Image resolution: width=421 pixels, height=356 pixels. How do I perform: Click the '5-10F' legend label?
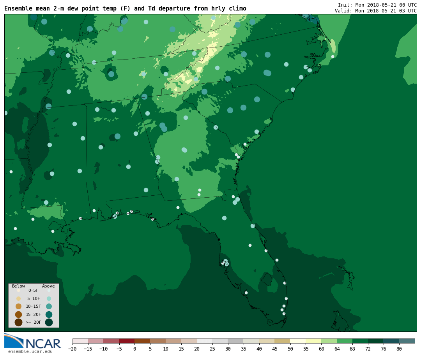pos(34,298)
